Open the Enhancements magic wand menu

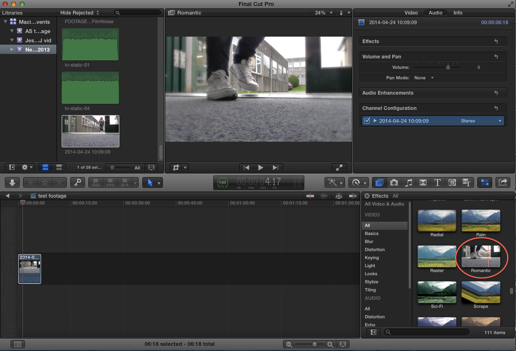(334, 182)
